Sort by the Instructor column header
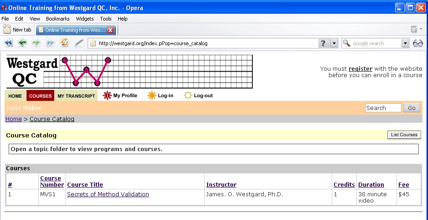This screenshot has height=220, width=428. coord(221,185)
